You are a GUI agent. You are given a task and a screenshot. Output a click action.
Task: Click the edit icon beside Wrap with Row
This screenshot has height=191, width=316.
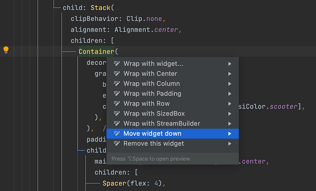[x=116, y=104]
